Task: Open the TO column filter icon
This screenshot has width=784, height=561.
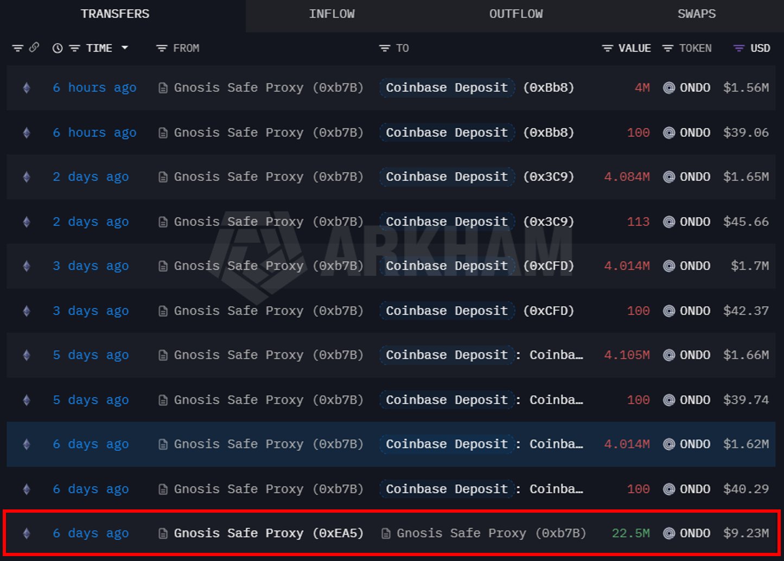Action: click(384, 48)
